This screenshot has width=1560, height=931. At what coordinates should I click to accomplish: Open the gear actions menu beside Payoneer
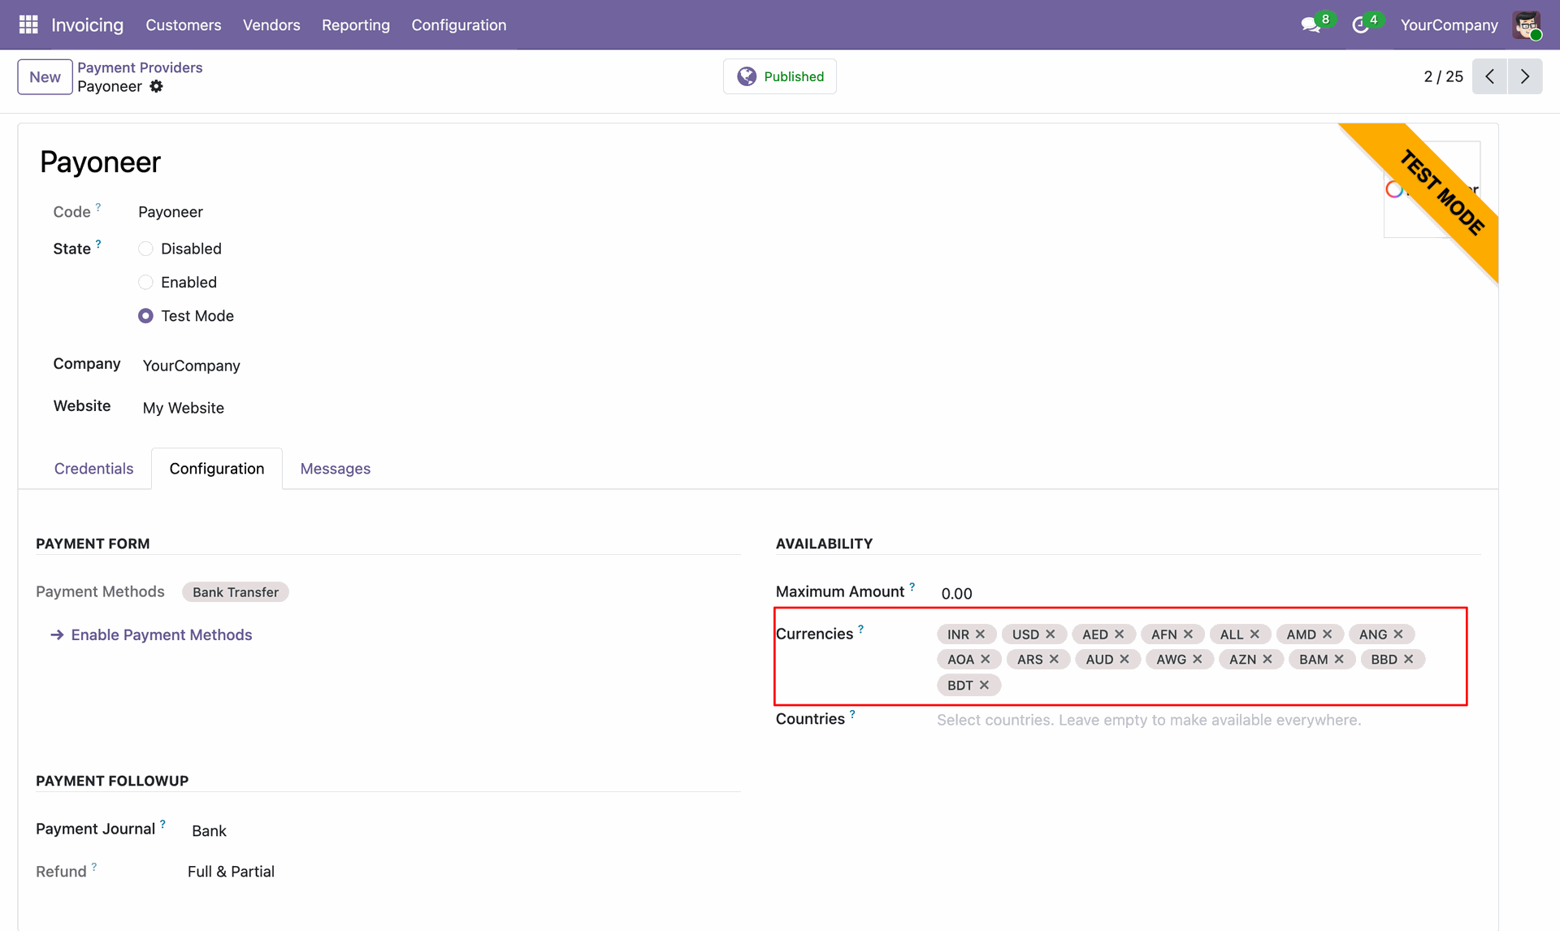(156, 86)
